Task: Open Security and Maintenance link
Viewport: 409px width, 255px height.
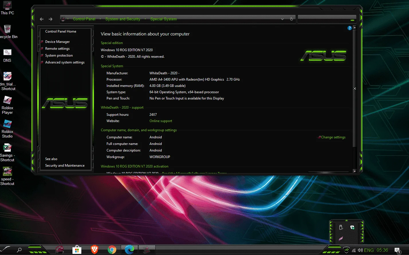Action: pyautogui.click(x=65, y=166)
